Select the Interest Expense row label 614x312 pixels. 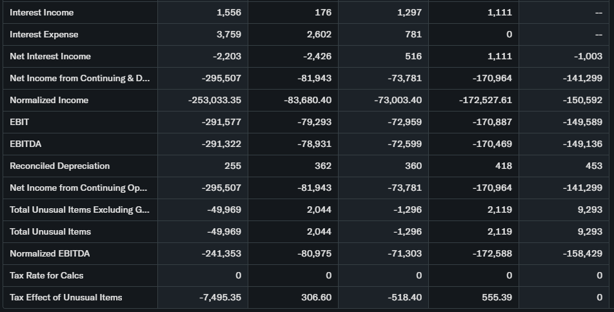[44, 35]
